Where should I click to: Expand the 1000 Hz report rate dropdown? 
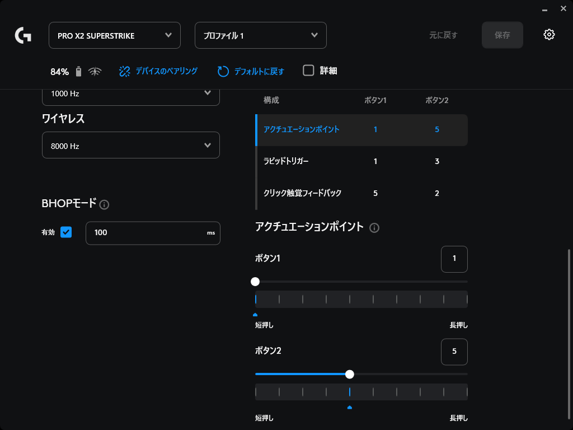coord(131,94)
